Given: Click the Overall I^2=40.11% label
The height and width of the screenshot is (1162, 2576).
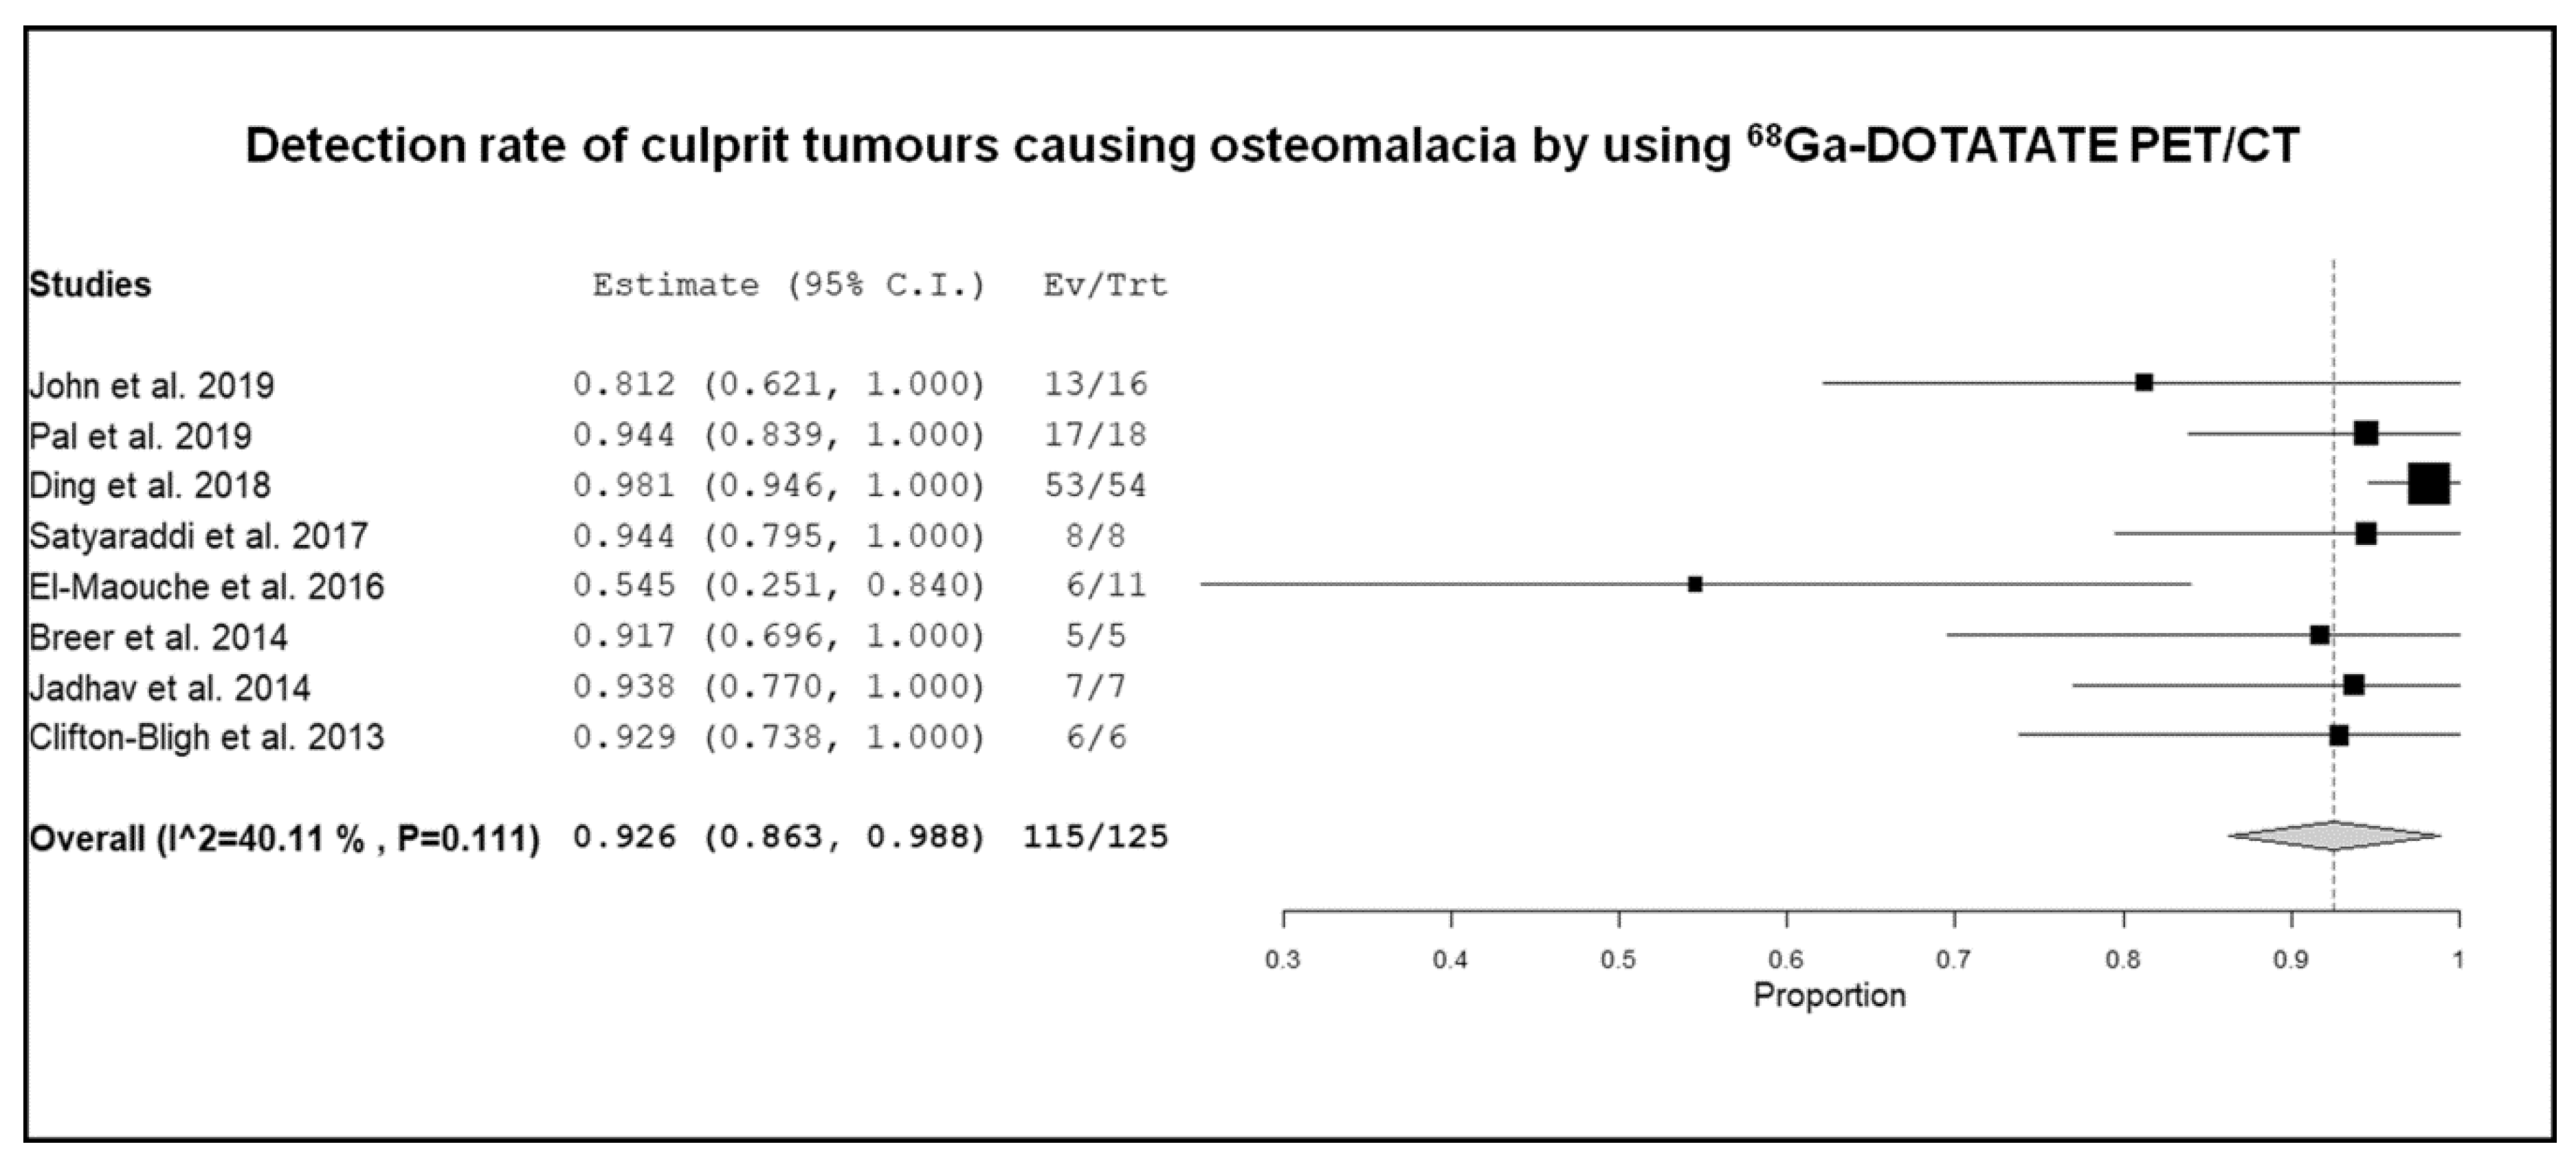Looking at the screenshot, I should tap(284, 838).
